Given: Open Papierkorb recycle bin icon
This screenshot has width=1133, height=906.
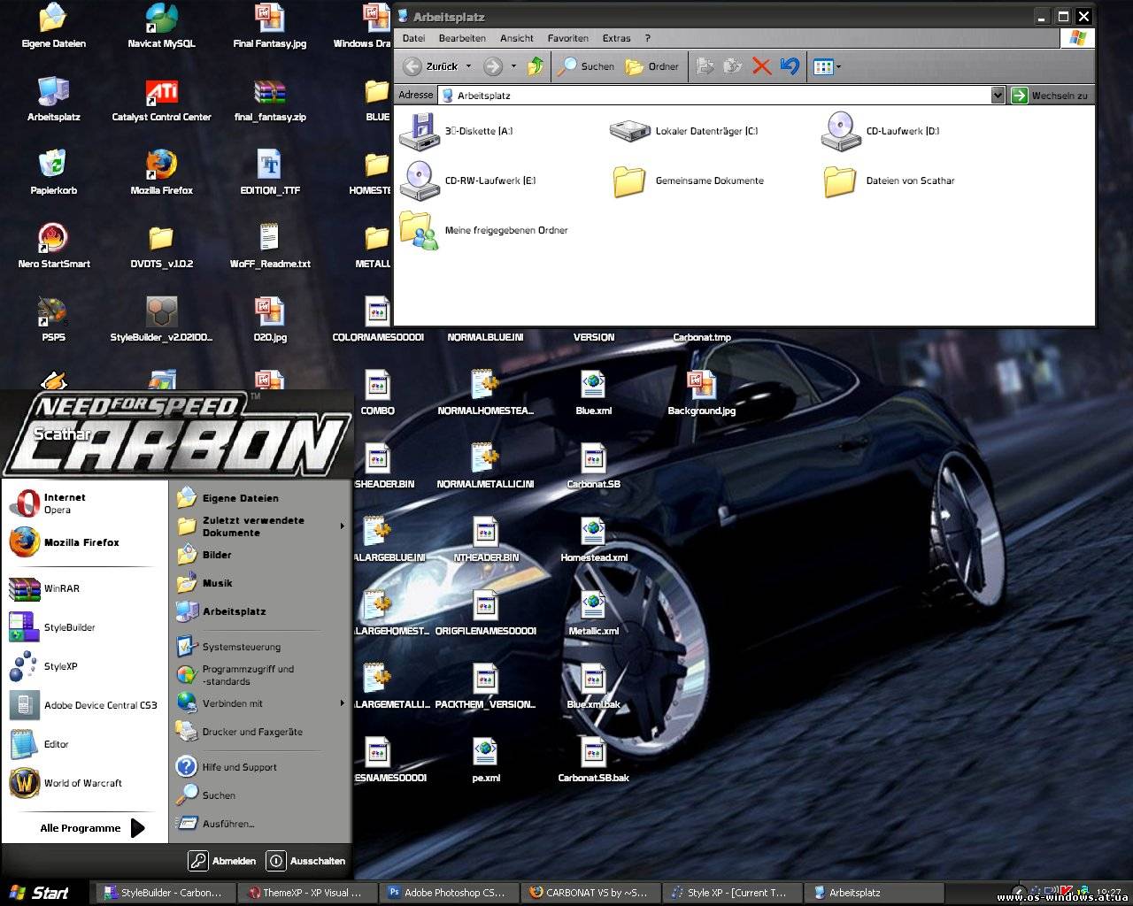Looking at the screenshot, I should click(53, 173).
